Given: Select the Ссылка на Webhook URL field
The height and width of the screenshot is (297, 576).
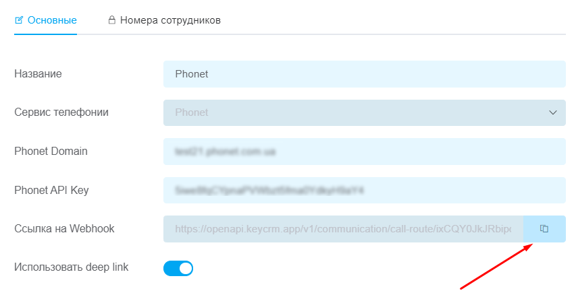Looking at the screenshot, I should [343, 229].
